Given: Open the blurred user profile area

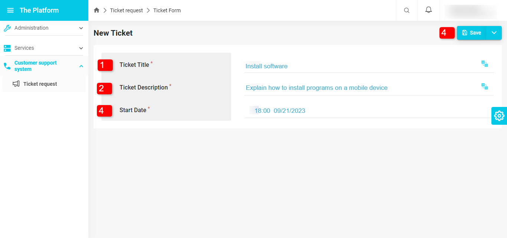Looking at the screenshot, I should click(471, 11).
